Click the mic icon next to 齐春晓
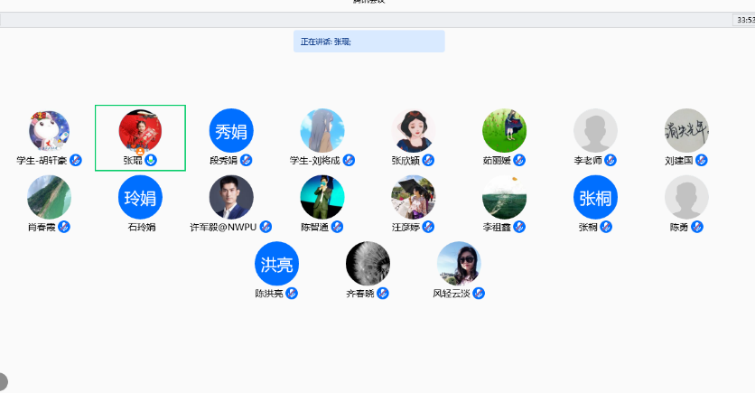Image resolution: width=755 pixels, height=393 pixels. [x=383, y=294]
